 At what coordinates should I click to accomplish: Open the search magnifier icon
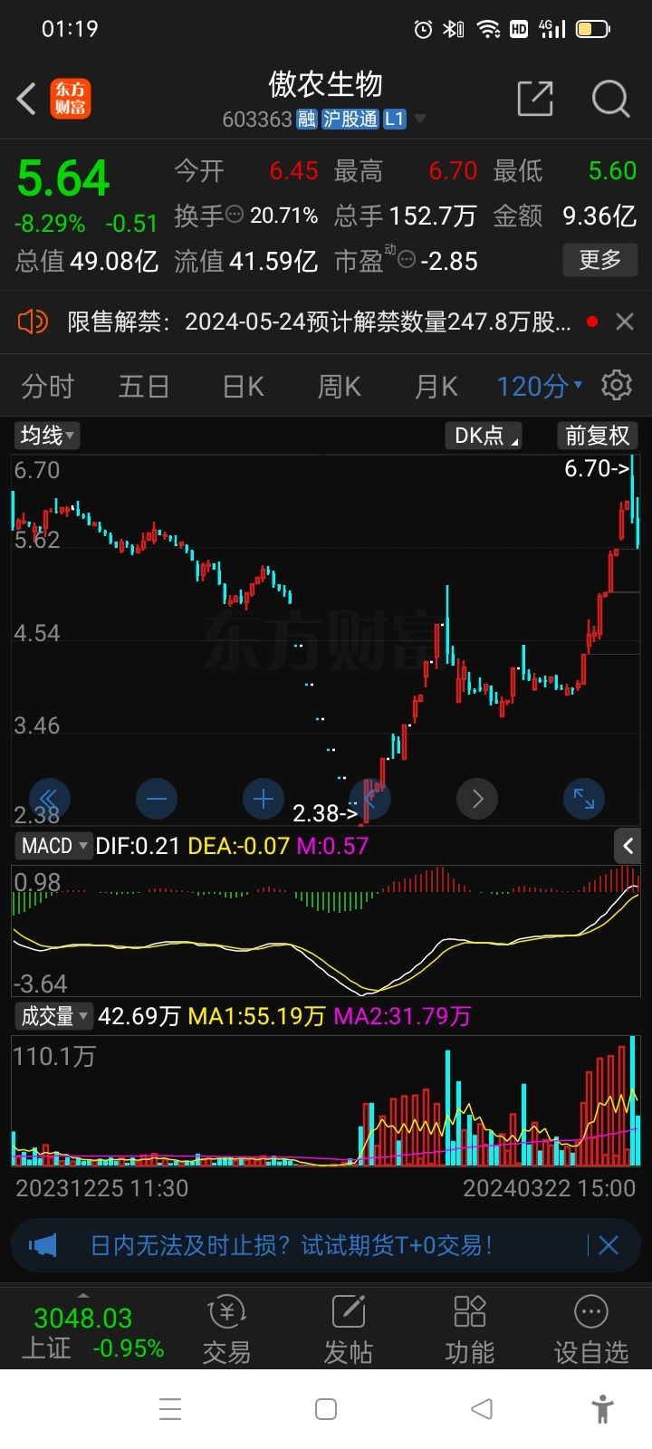click(611, 99)
